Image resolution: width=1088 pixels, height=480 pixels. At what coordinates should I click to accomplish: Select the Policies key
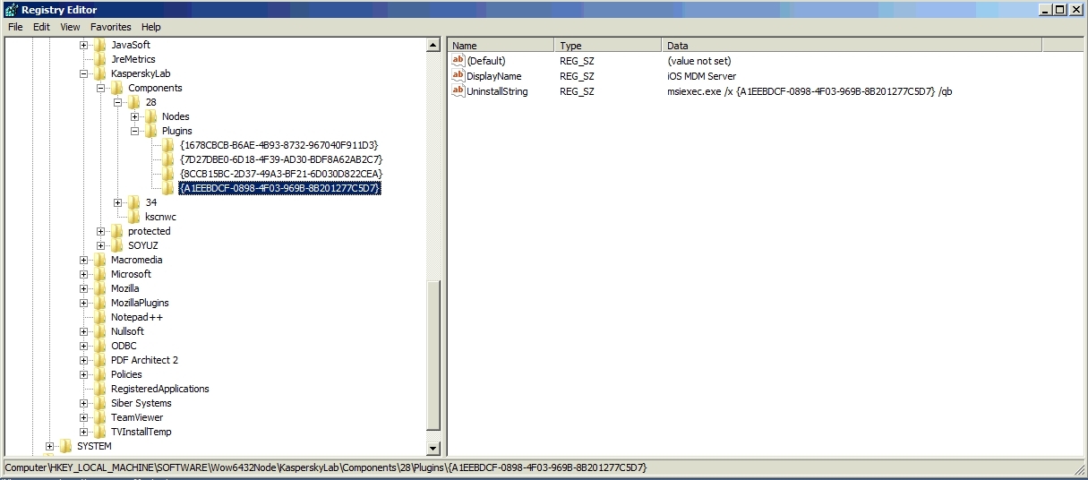click(126, 374)
